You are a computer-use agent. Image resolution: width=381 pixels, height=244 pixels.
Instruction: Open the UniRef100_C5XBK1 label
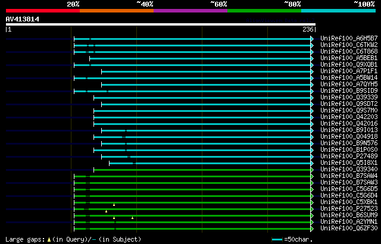pos(349,202)
